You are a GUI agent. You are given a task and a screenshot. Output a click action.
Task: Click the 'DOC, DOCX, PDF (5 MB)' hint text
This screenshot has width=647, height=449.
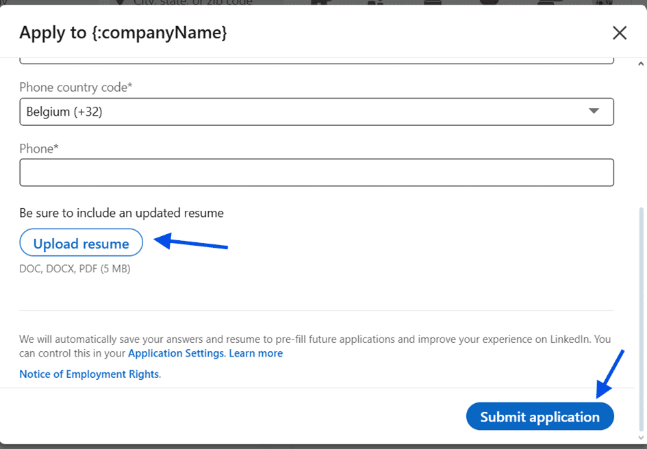click(75, 269)
